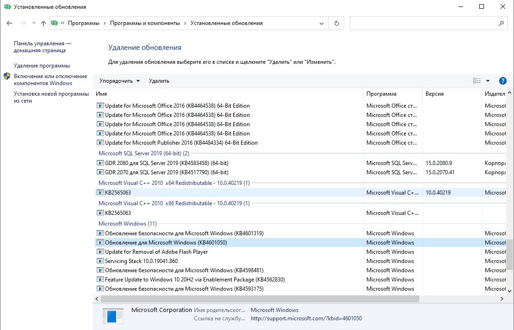Select security update KB4601319

click(x=184, y=233)
